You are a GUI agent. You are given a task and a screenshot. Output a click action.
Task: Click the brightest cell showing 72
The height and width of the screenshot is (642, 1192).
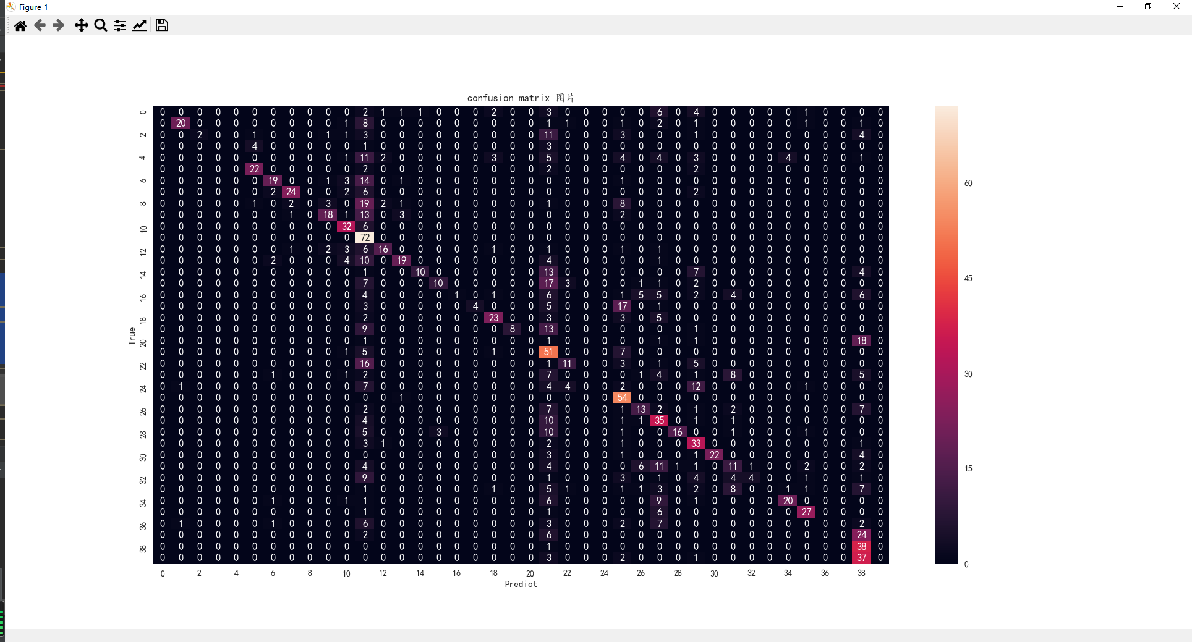(x=365, y=237)
